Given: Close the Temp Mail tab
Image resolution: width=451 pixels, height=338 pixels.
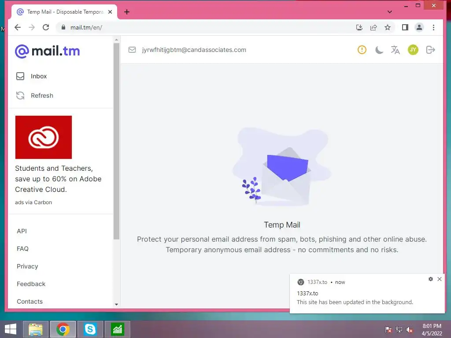Looking at the screenshot, I should (110, 12).
